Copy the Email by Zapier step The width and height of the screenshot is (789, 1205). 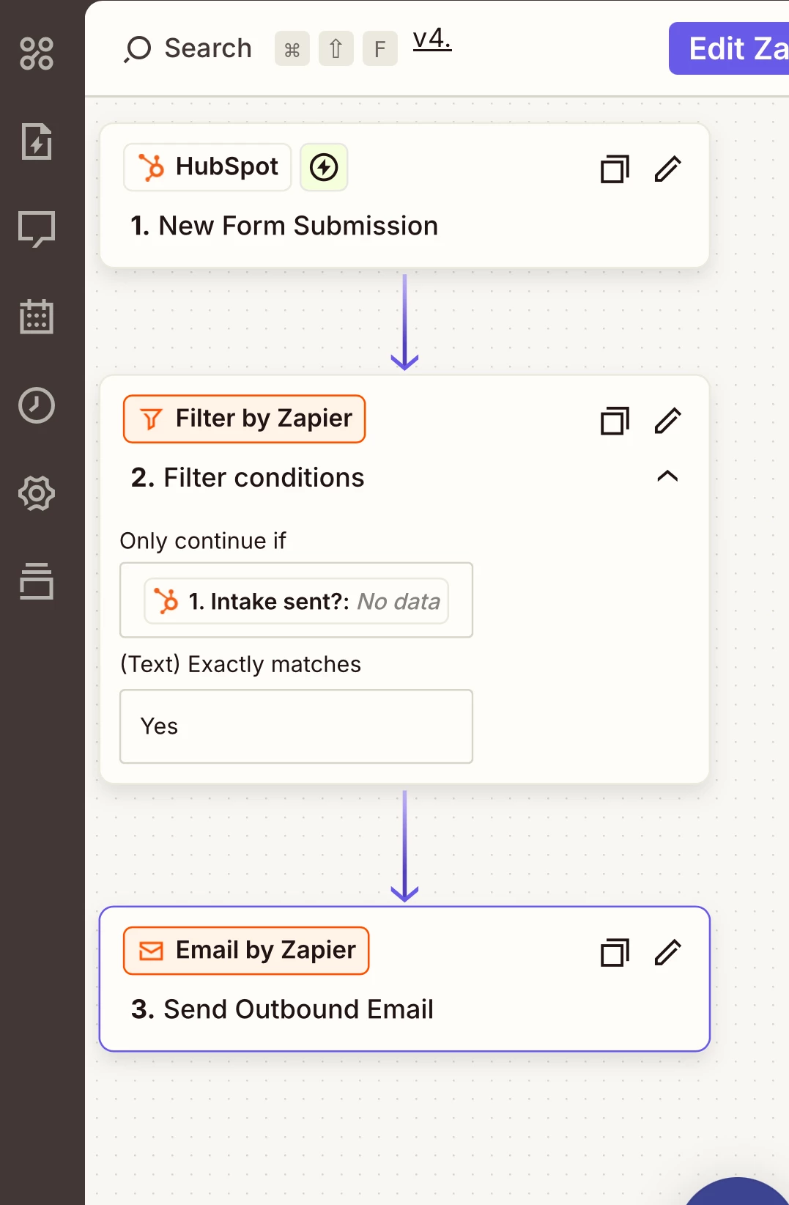615,952
